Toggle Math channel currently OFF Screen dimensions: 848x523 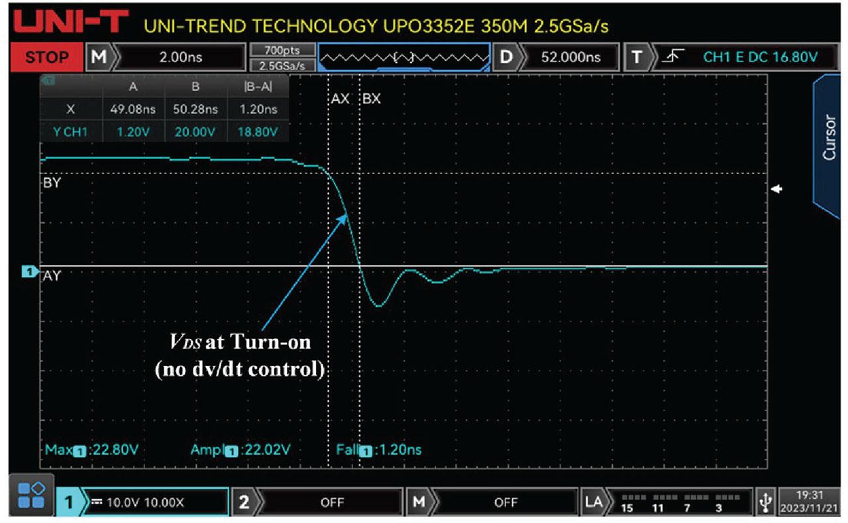(505, 502)
